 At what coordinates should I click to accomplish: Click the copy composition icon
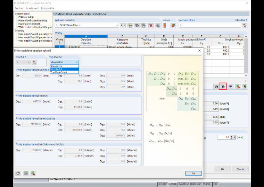point(143,26)
